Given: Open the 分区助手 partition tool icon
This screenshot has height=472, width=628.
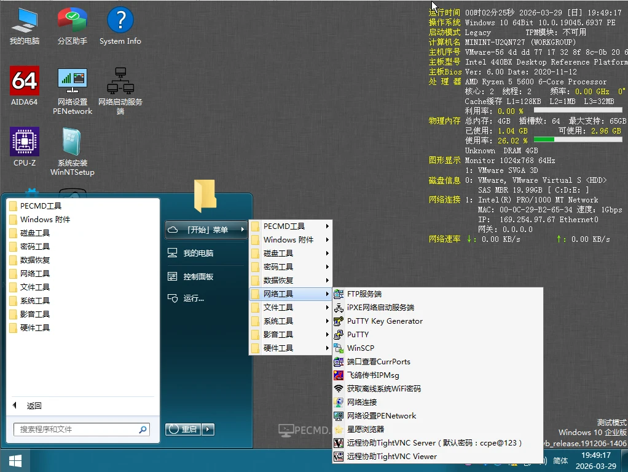Looking at the screenshot, I should pyautogui.click(x=72, y=20).
